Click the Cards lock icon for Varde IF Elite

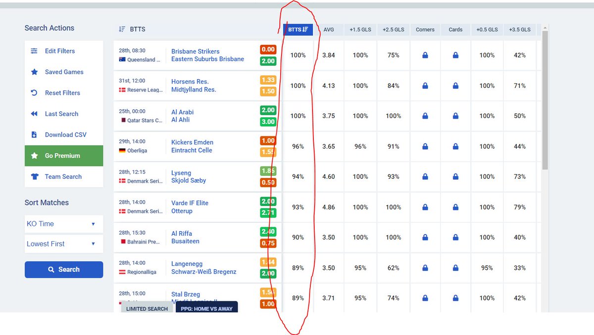(455, 208)
